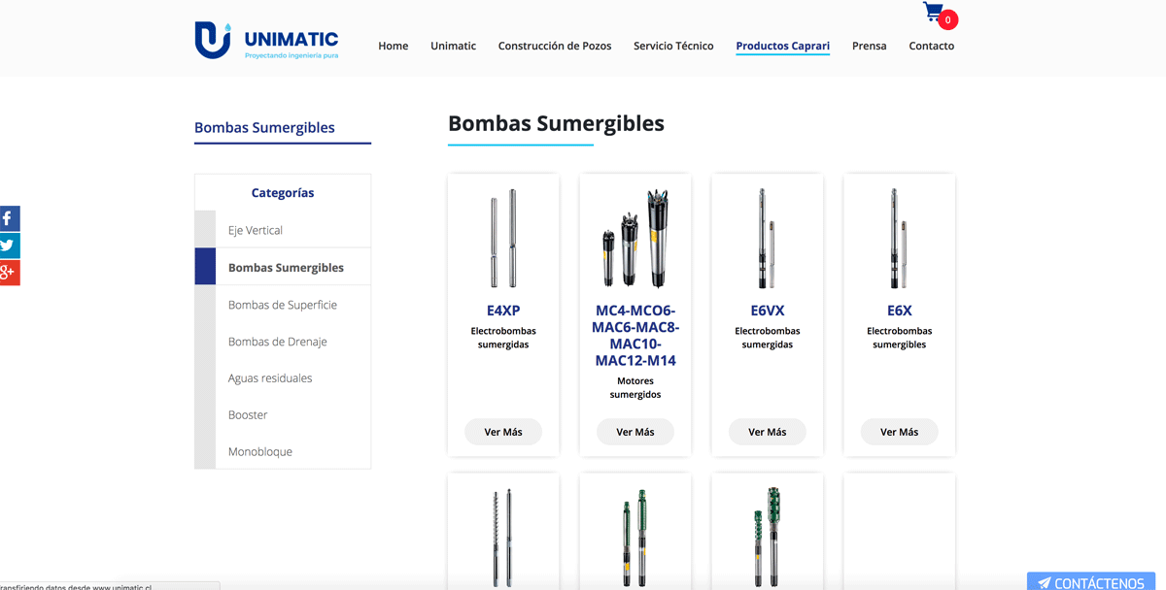Click the sidebar 'Bombas Sumergibles' title above Categorías
This screenshot has width=1166, height=590.
click(264, 127)
